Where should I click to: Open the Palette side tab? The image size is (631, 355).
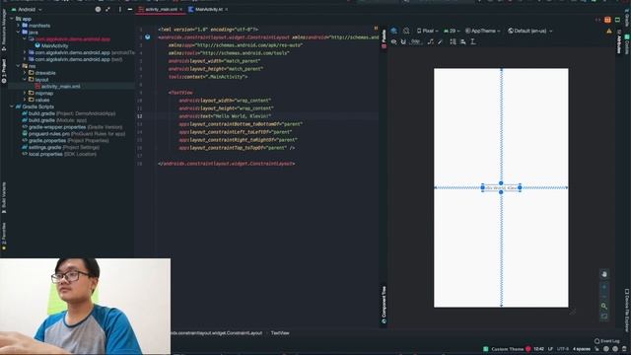point(384,38)
